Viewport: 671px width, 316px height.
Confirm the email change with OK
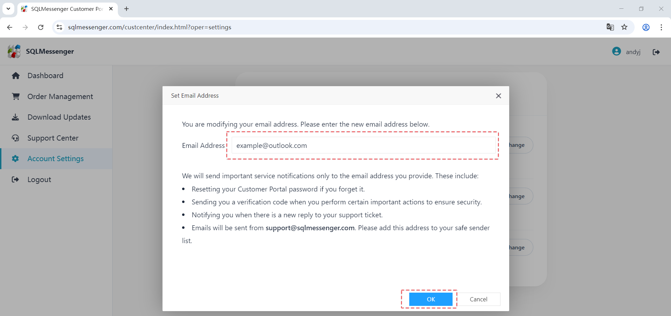pyautogui.click(x=431, y=299)
